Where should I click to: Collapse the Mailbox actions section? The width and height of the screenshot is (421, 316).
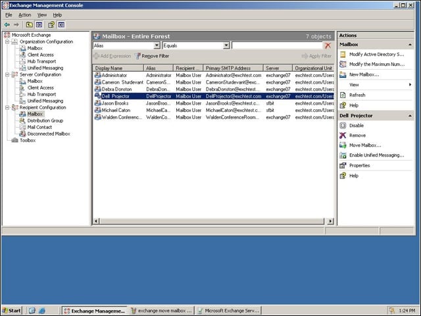coord(410,45)
